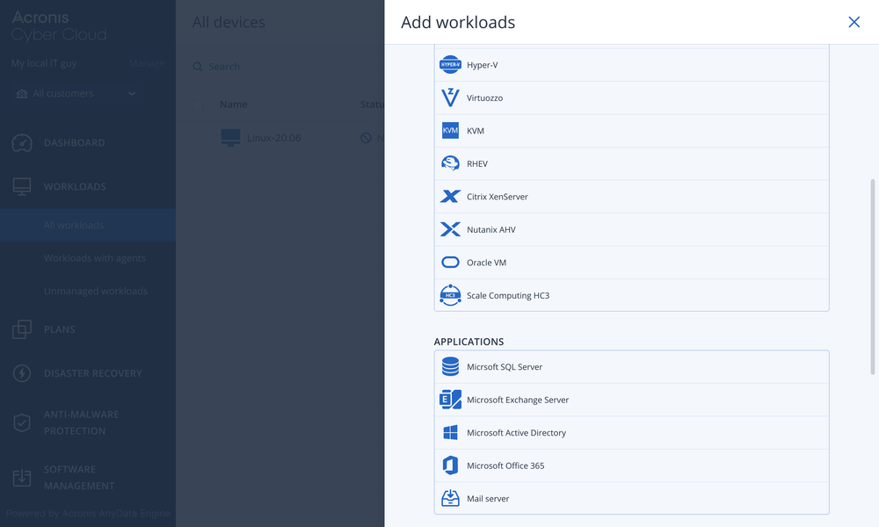Toggle the select-all checkbox beside Name
Viewport: 879px width, 527px height.
click(197, 105)
